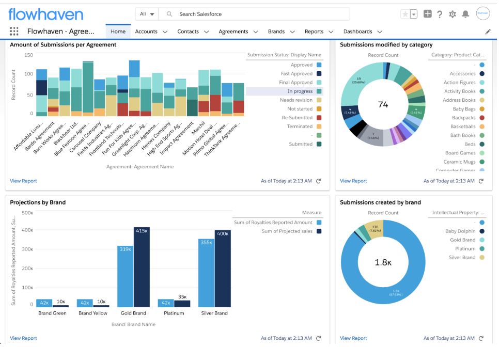
Task: Click the Flowhaven - Agree... app name
Action: (60, 31)
